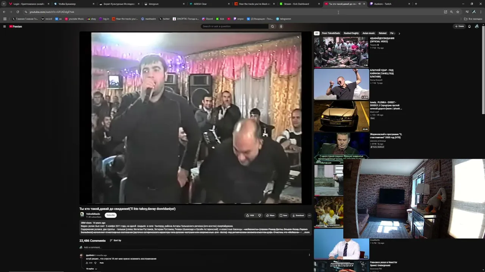This screenshot has width=485, height=272.
Task: Click the Create button
Action: (x=460, y=26)
